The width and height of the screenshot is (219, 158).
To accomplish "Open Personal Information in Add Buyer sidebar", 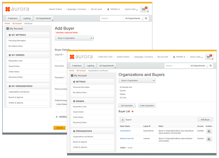I will tap(28, 41).
